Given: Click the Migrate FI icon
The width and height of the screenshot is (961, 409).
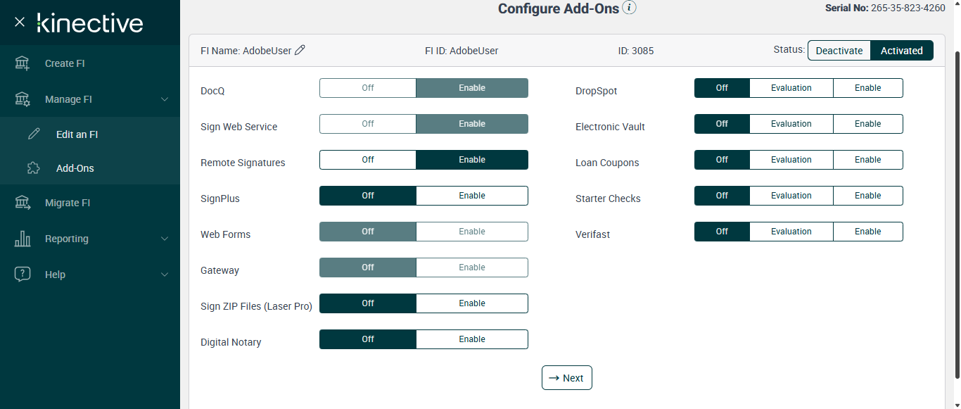Looking at the screenshot, I should [x=23, y=203].
